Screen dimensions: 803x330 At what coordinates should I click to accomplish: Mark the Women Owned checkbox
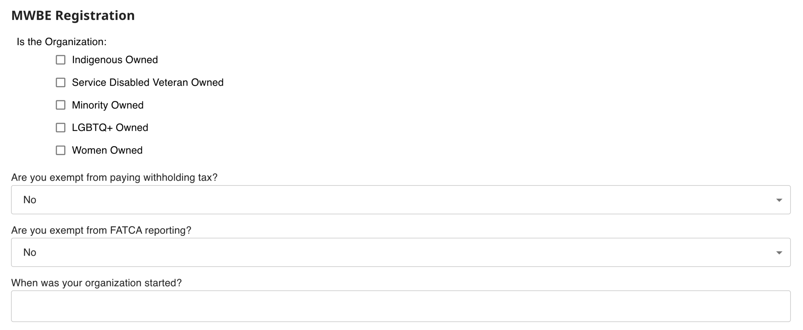click(61, 150)
